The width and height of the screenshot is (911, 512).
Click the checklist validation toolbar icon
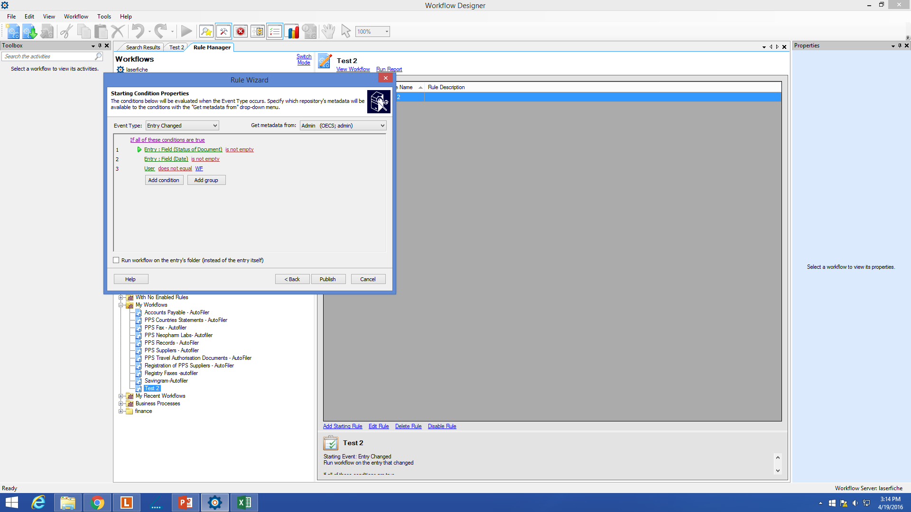pos(275,32)
